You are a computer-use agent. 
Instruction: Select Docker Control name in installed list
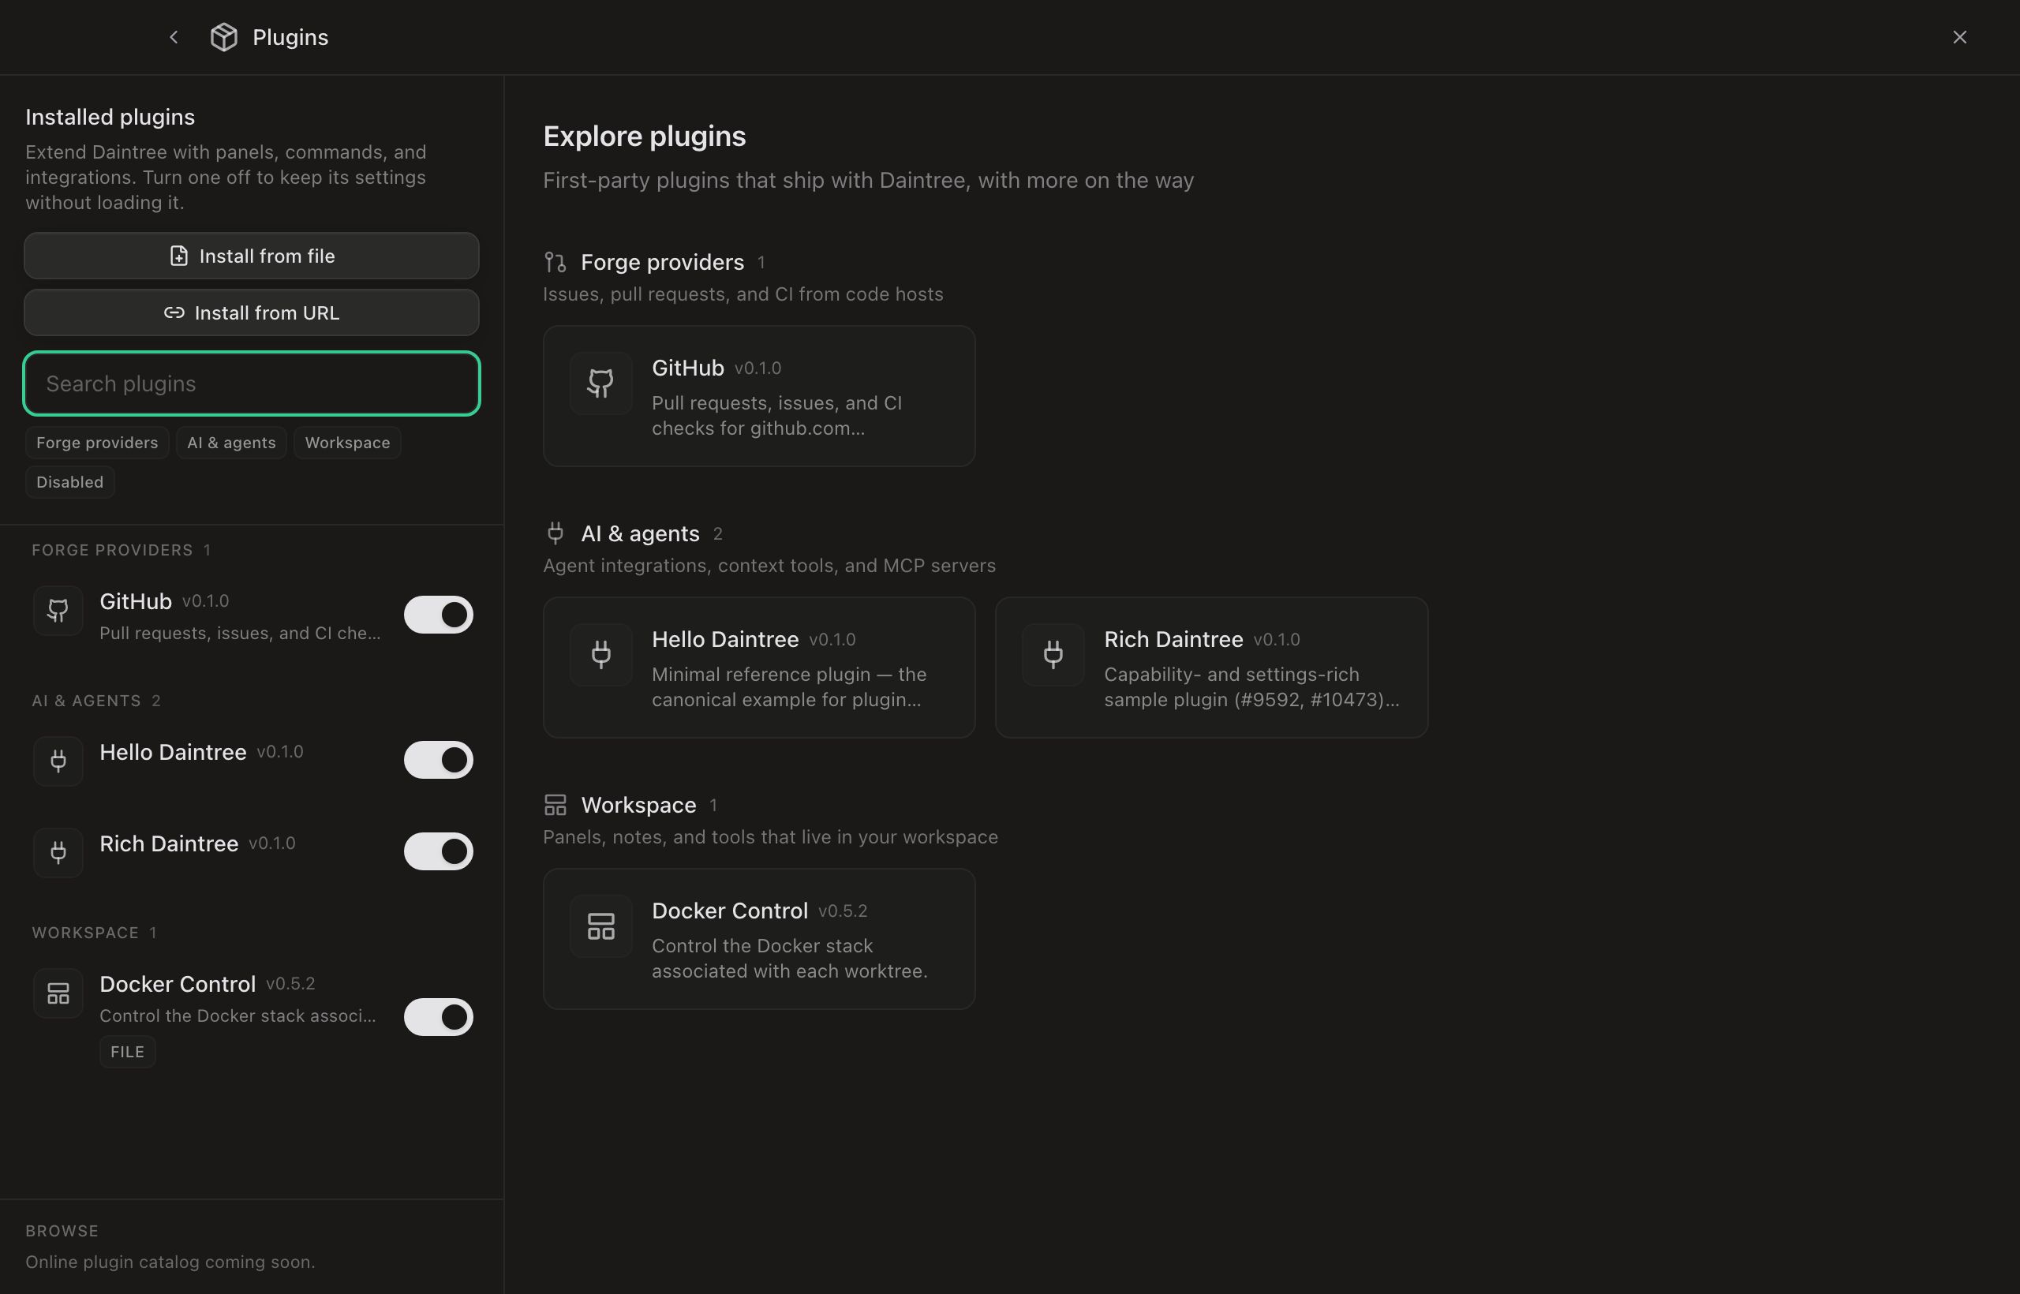click(x=178, y=984)
